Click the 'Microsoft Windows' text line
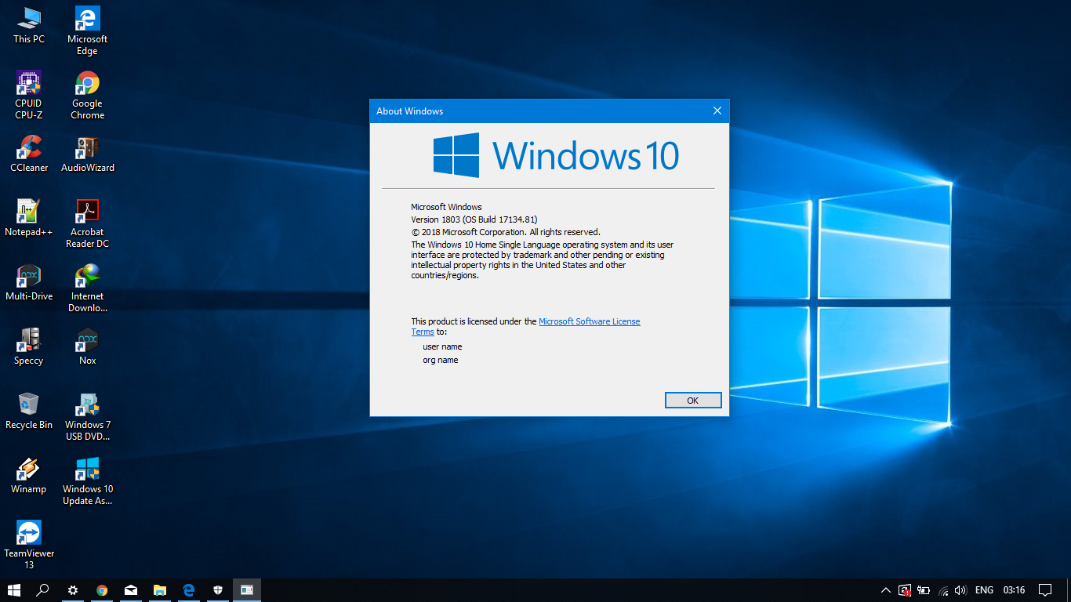The image size is (1071, 602). pos(446,207)
